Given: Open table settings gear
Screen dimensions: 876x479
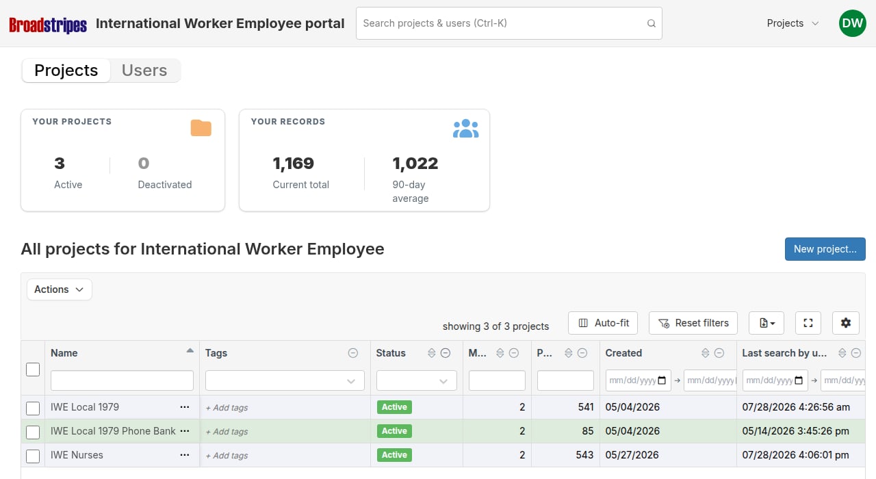Looking at the screenshot, I should [x=846, y=323].
